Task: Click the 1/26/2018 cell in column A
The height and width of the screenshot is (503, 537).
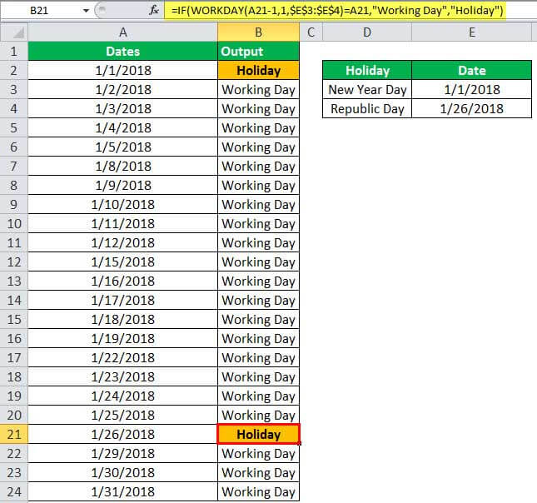Action: 122,435
